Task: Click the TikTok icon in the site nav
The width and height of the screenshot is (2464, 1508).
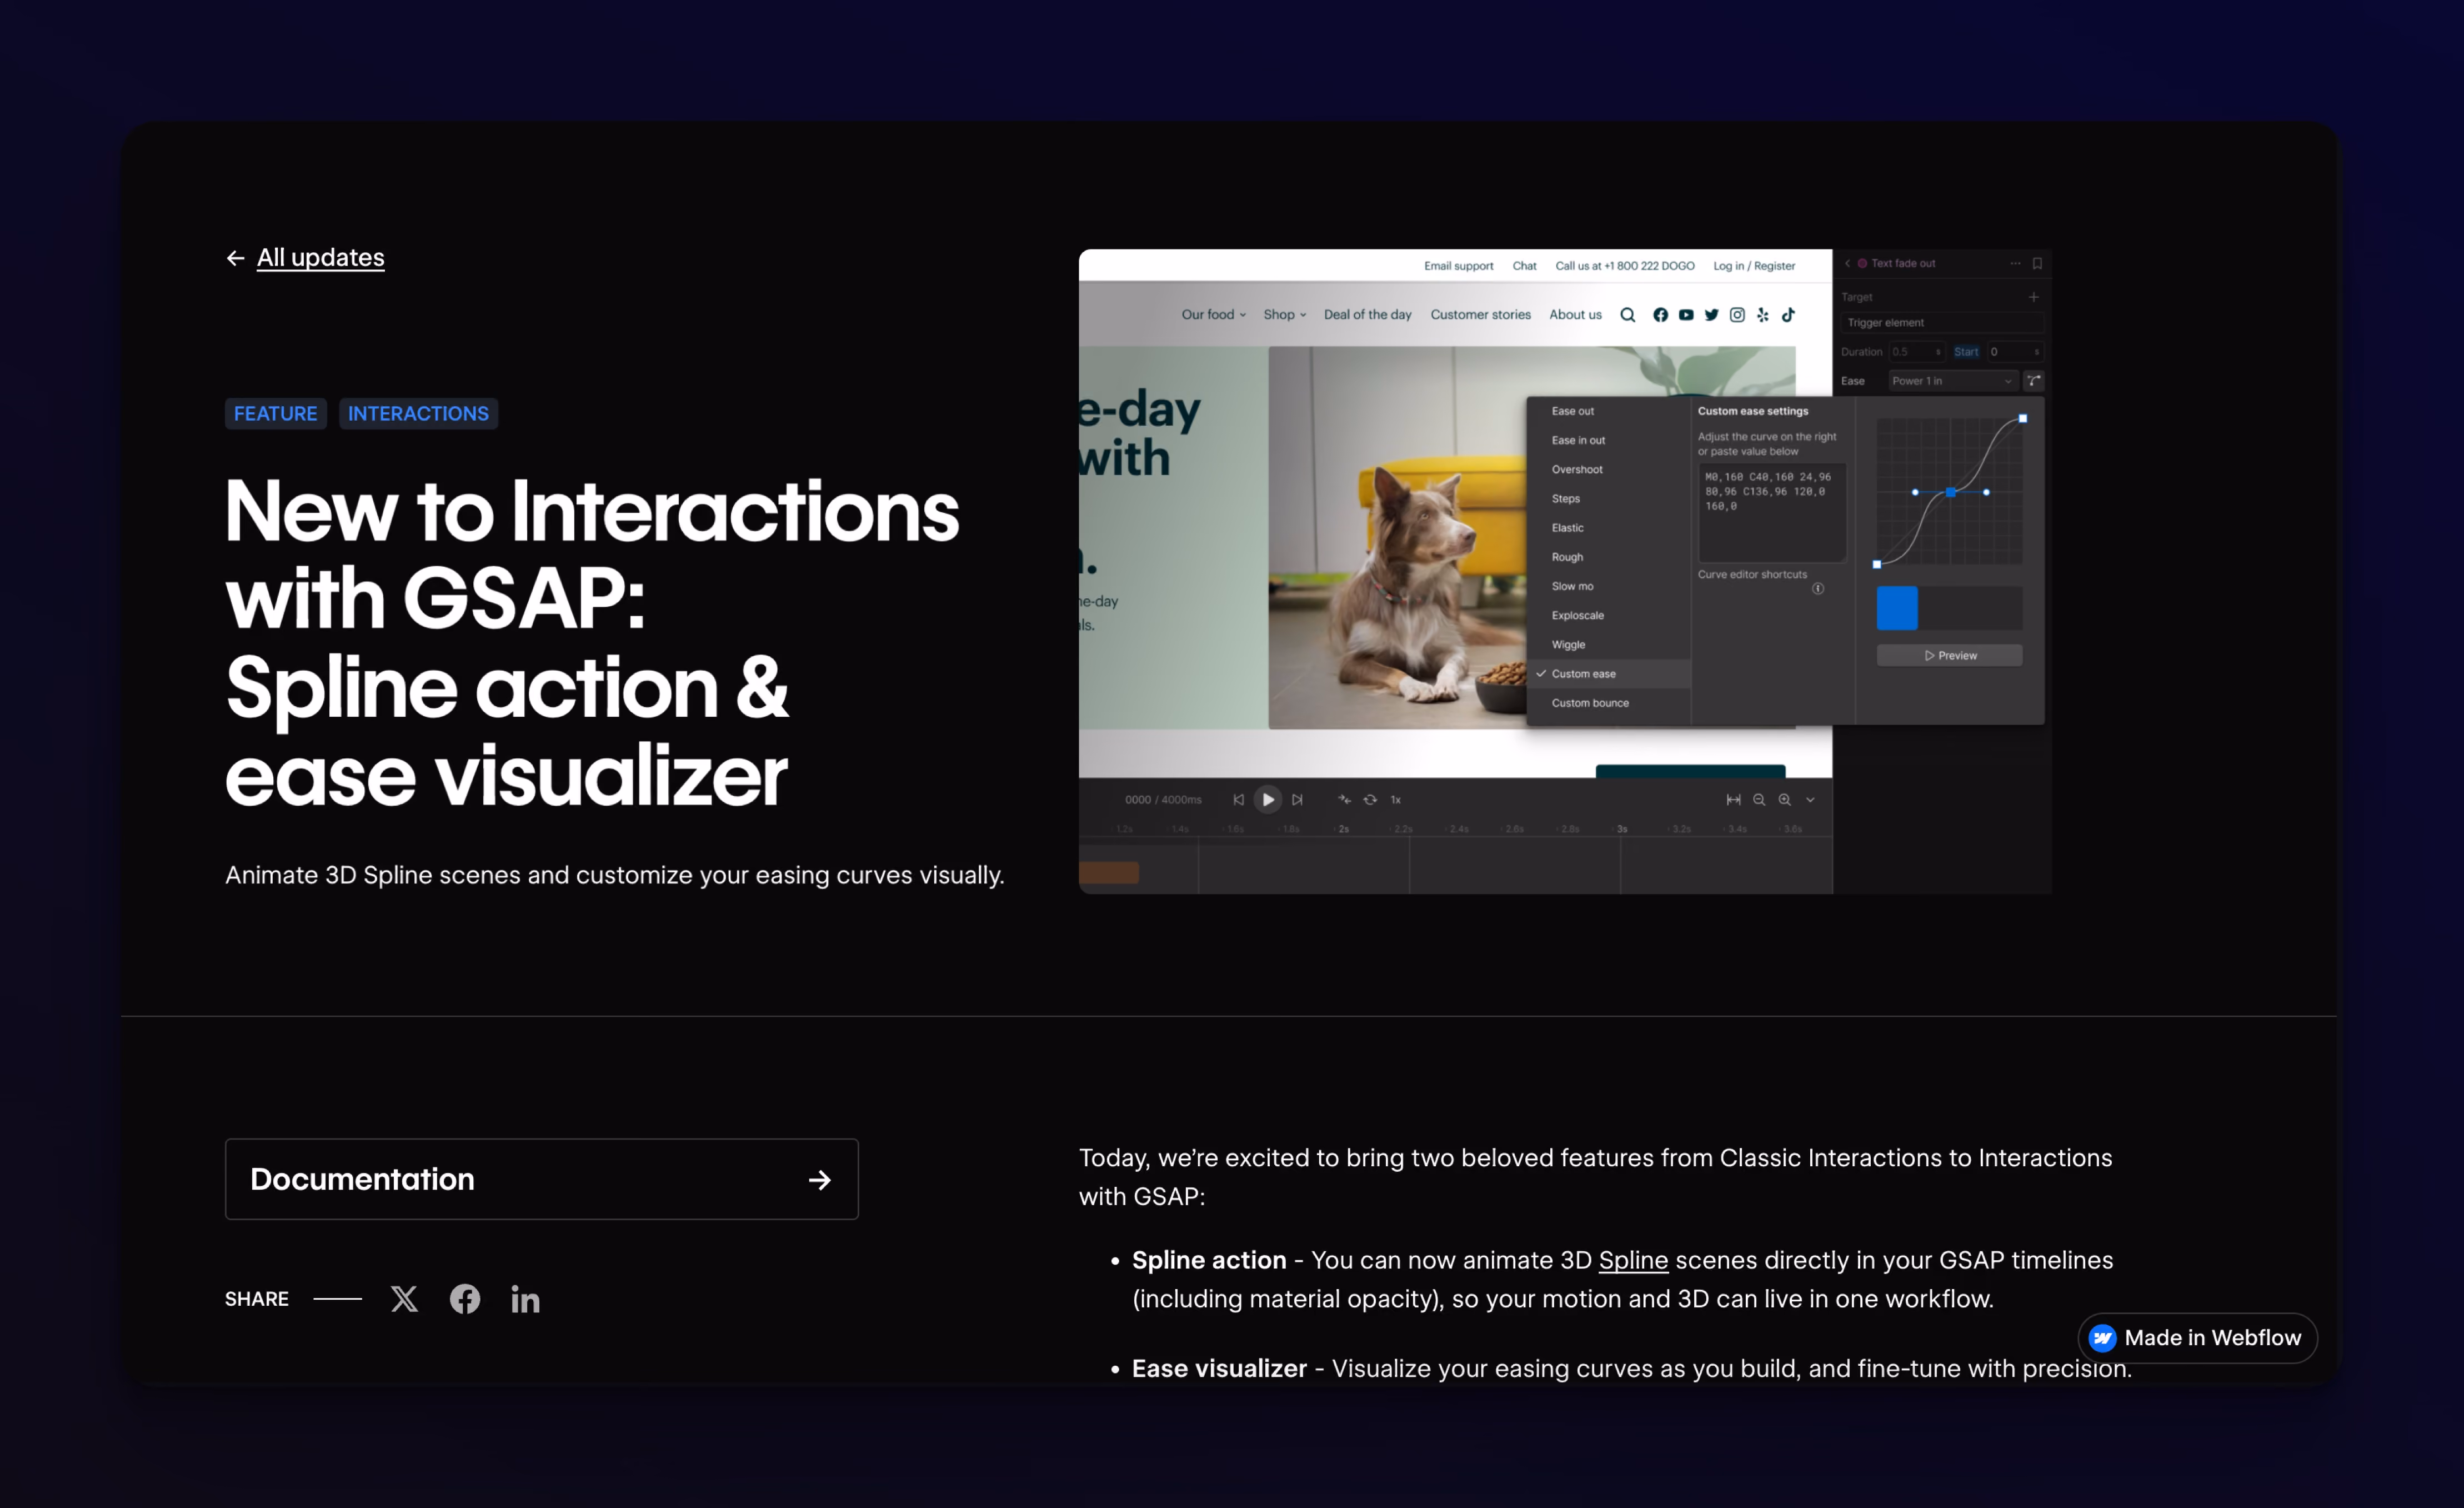Action: [1788, 315]
